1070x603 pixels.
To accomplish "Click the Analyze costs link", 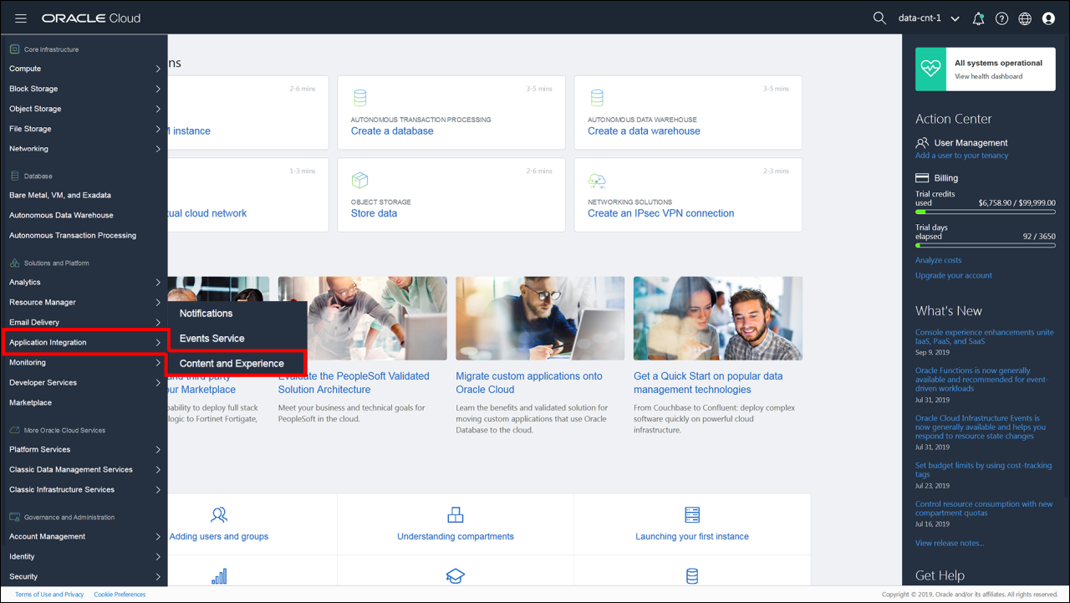I will tap(938, 260).
